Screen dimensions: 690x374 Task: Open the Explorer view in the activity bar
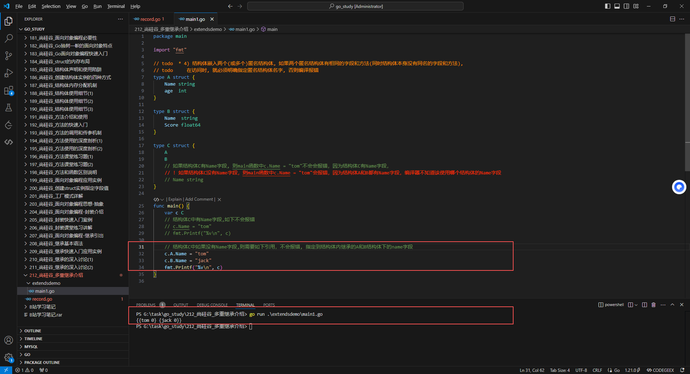9,22
